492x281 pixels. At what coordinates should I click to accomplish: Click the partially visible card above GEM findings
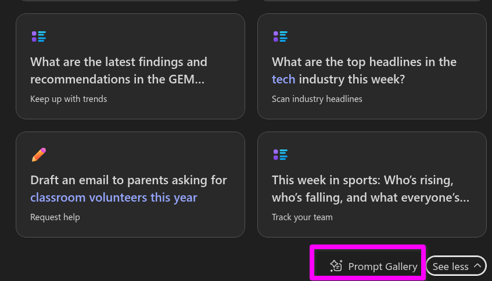pyautogui.click(x=130, y=1)
